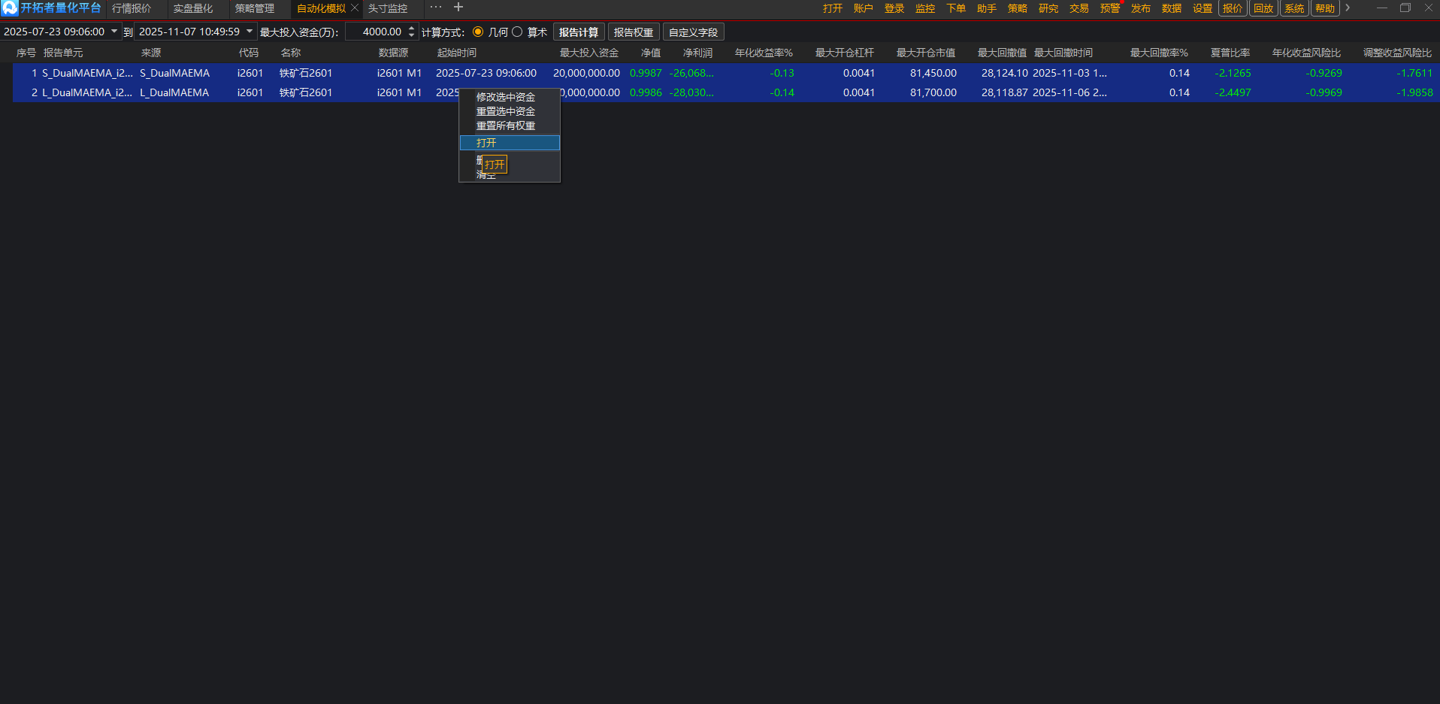Expand the end date dropdown arrow
Screen dimensions: 1440x704
(250, 32)
